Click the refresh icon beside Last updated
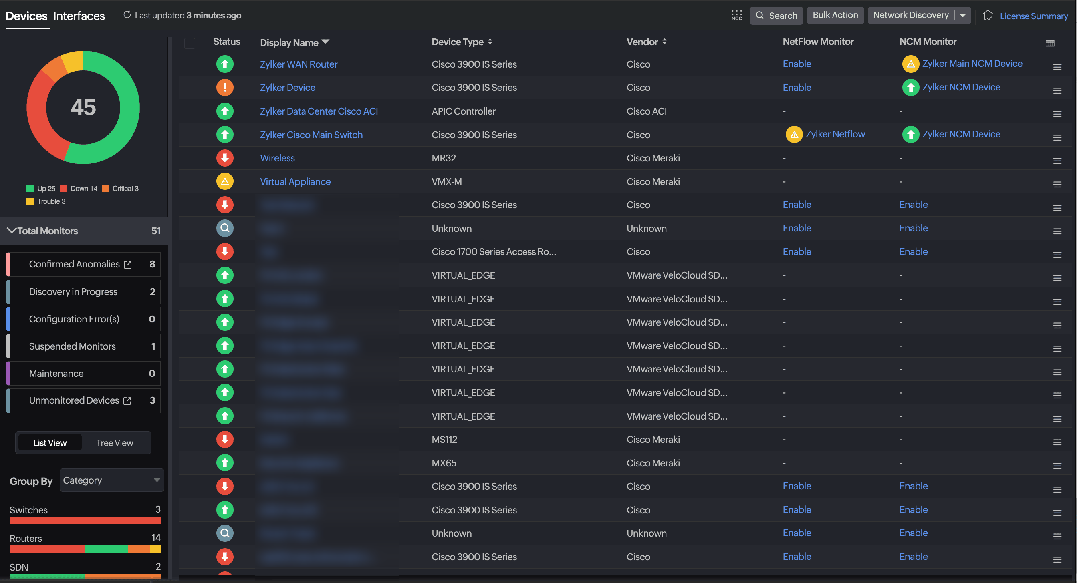Screen dimensions: 1077x583 [x=127, y=15]
